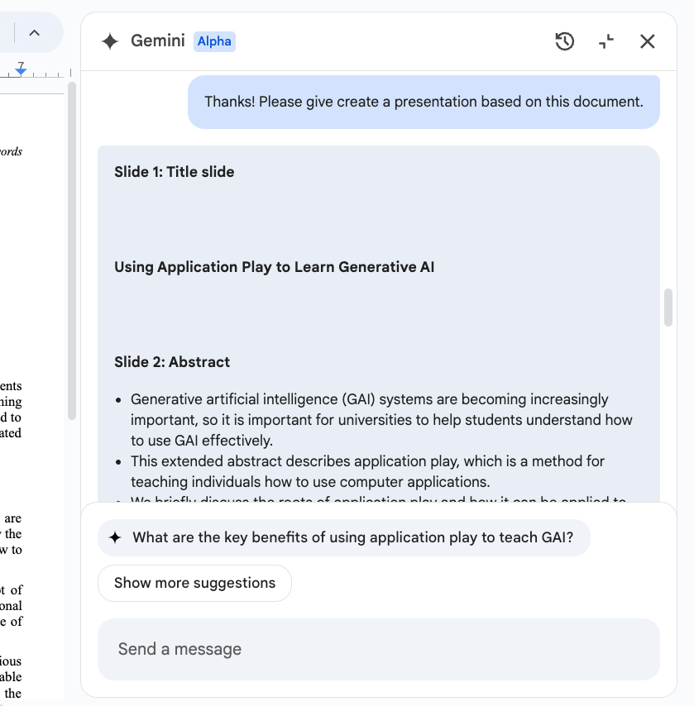Click the blue ruler indent marker
The image size is (694, 706).
point(21,71)
